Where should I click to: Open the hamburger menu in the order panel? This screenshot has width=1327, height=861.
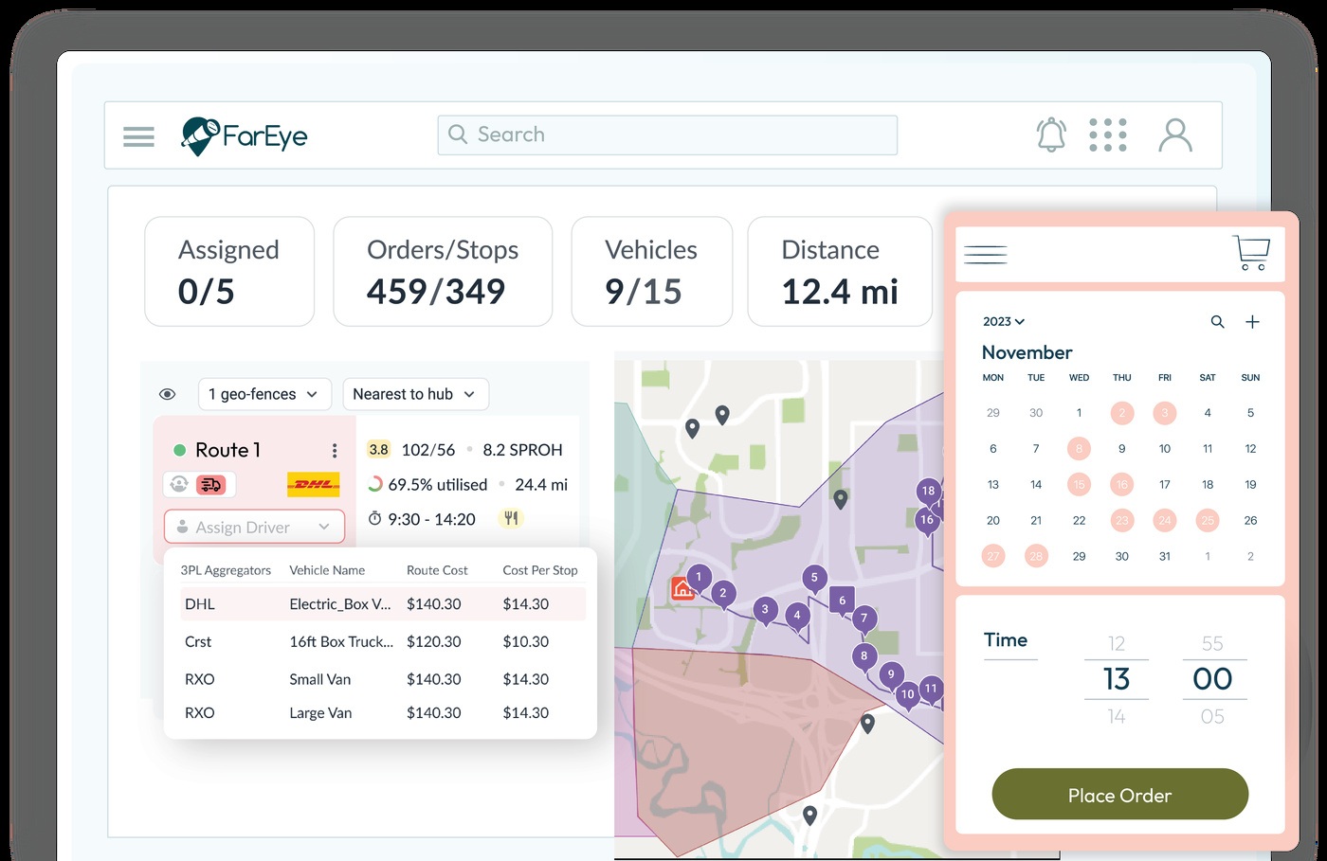point(985,254)
